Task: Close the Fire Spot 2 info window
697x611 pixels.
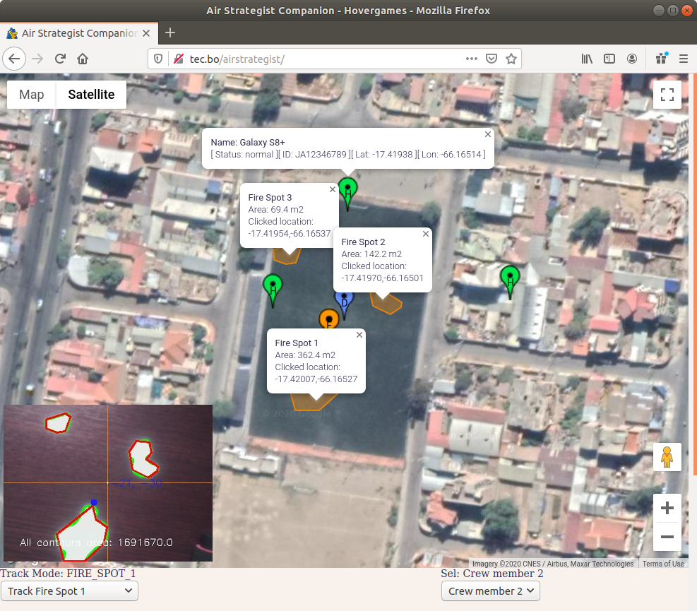Action: tap(426, 234)
